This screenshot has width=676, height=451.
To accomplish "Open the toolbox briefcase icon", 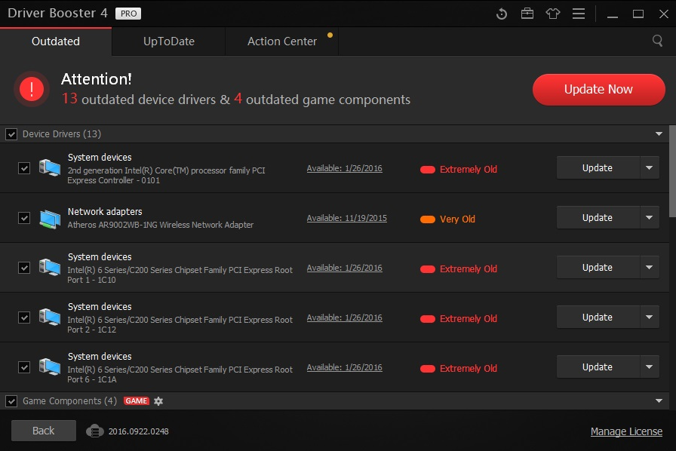I will 527,14.
